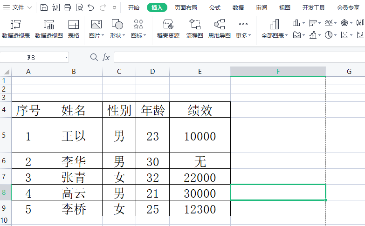Select column E header
Viewport: 365px width, 226px height.
click(x=200, y=72)
